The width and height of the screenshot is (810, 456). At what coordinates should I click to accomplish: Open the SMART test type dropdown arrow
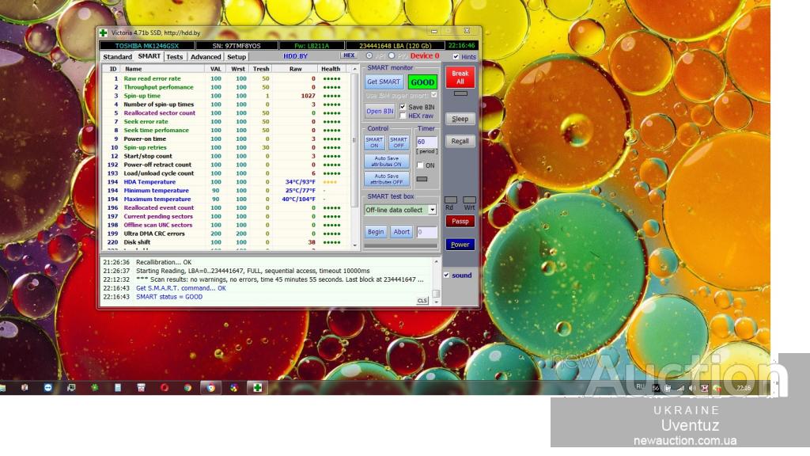(x=432, y=210)
